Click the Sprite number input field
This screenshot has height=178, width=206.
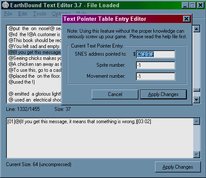(155, 65)
